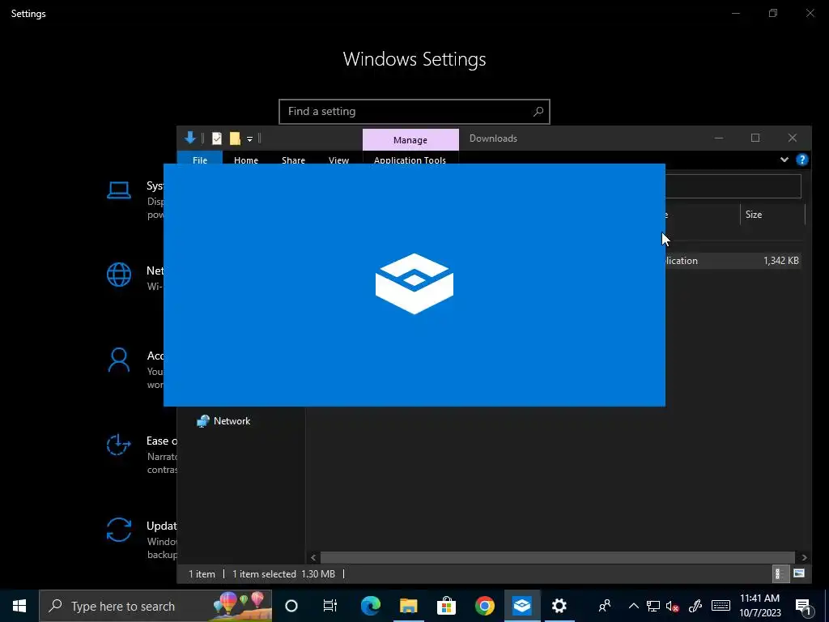This screenshot has width=829, height=622.
Task: Open the Application Tools tab
Action: coord(410,160)
